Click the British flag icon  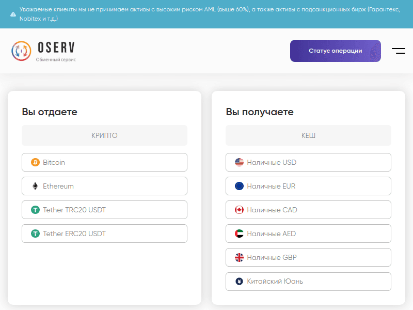(x=239, y=257)
